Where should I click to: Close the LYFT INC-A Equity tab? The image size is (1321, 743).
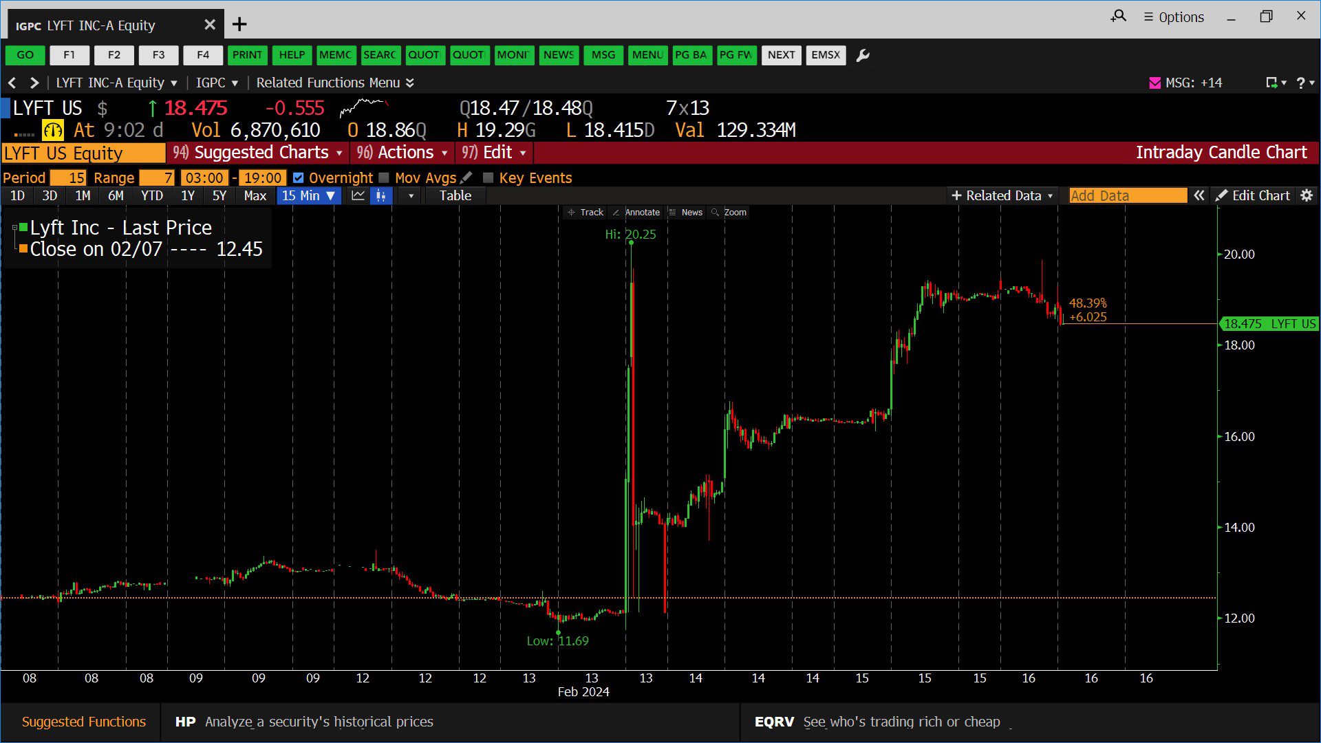pyautogui.click(x=210, y=25)
